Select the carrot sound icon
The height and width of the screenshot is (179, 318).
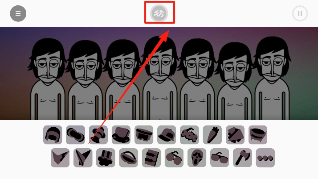point(212,135)
